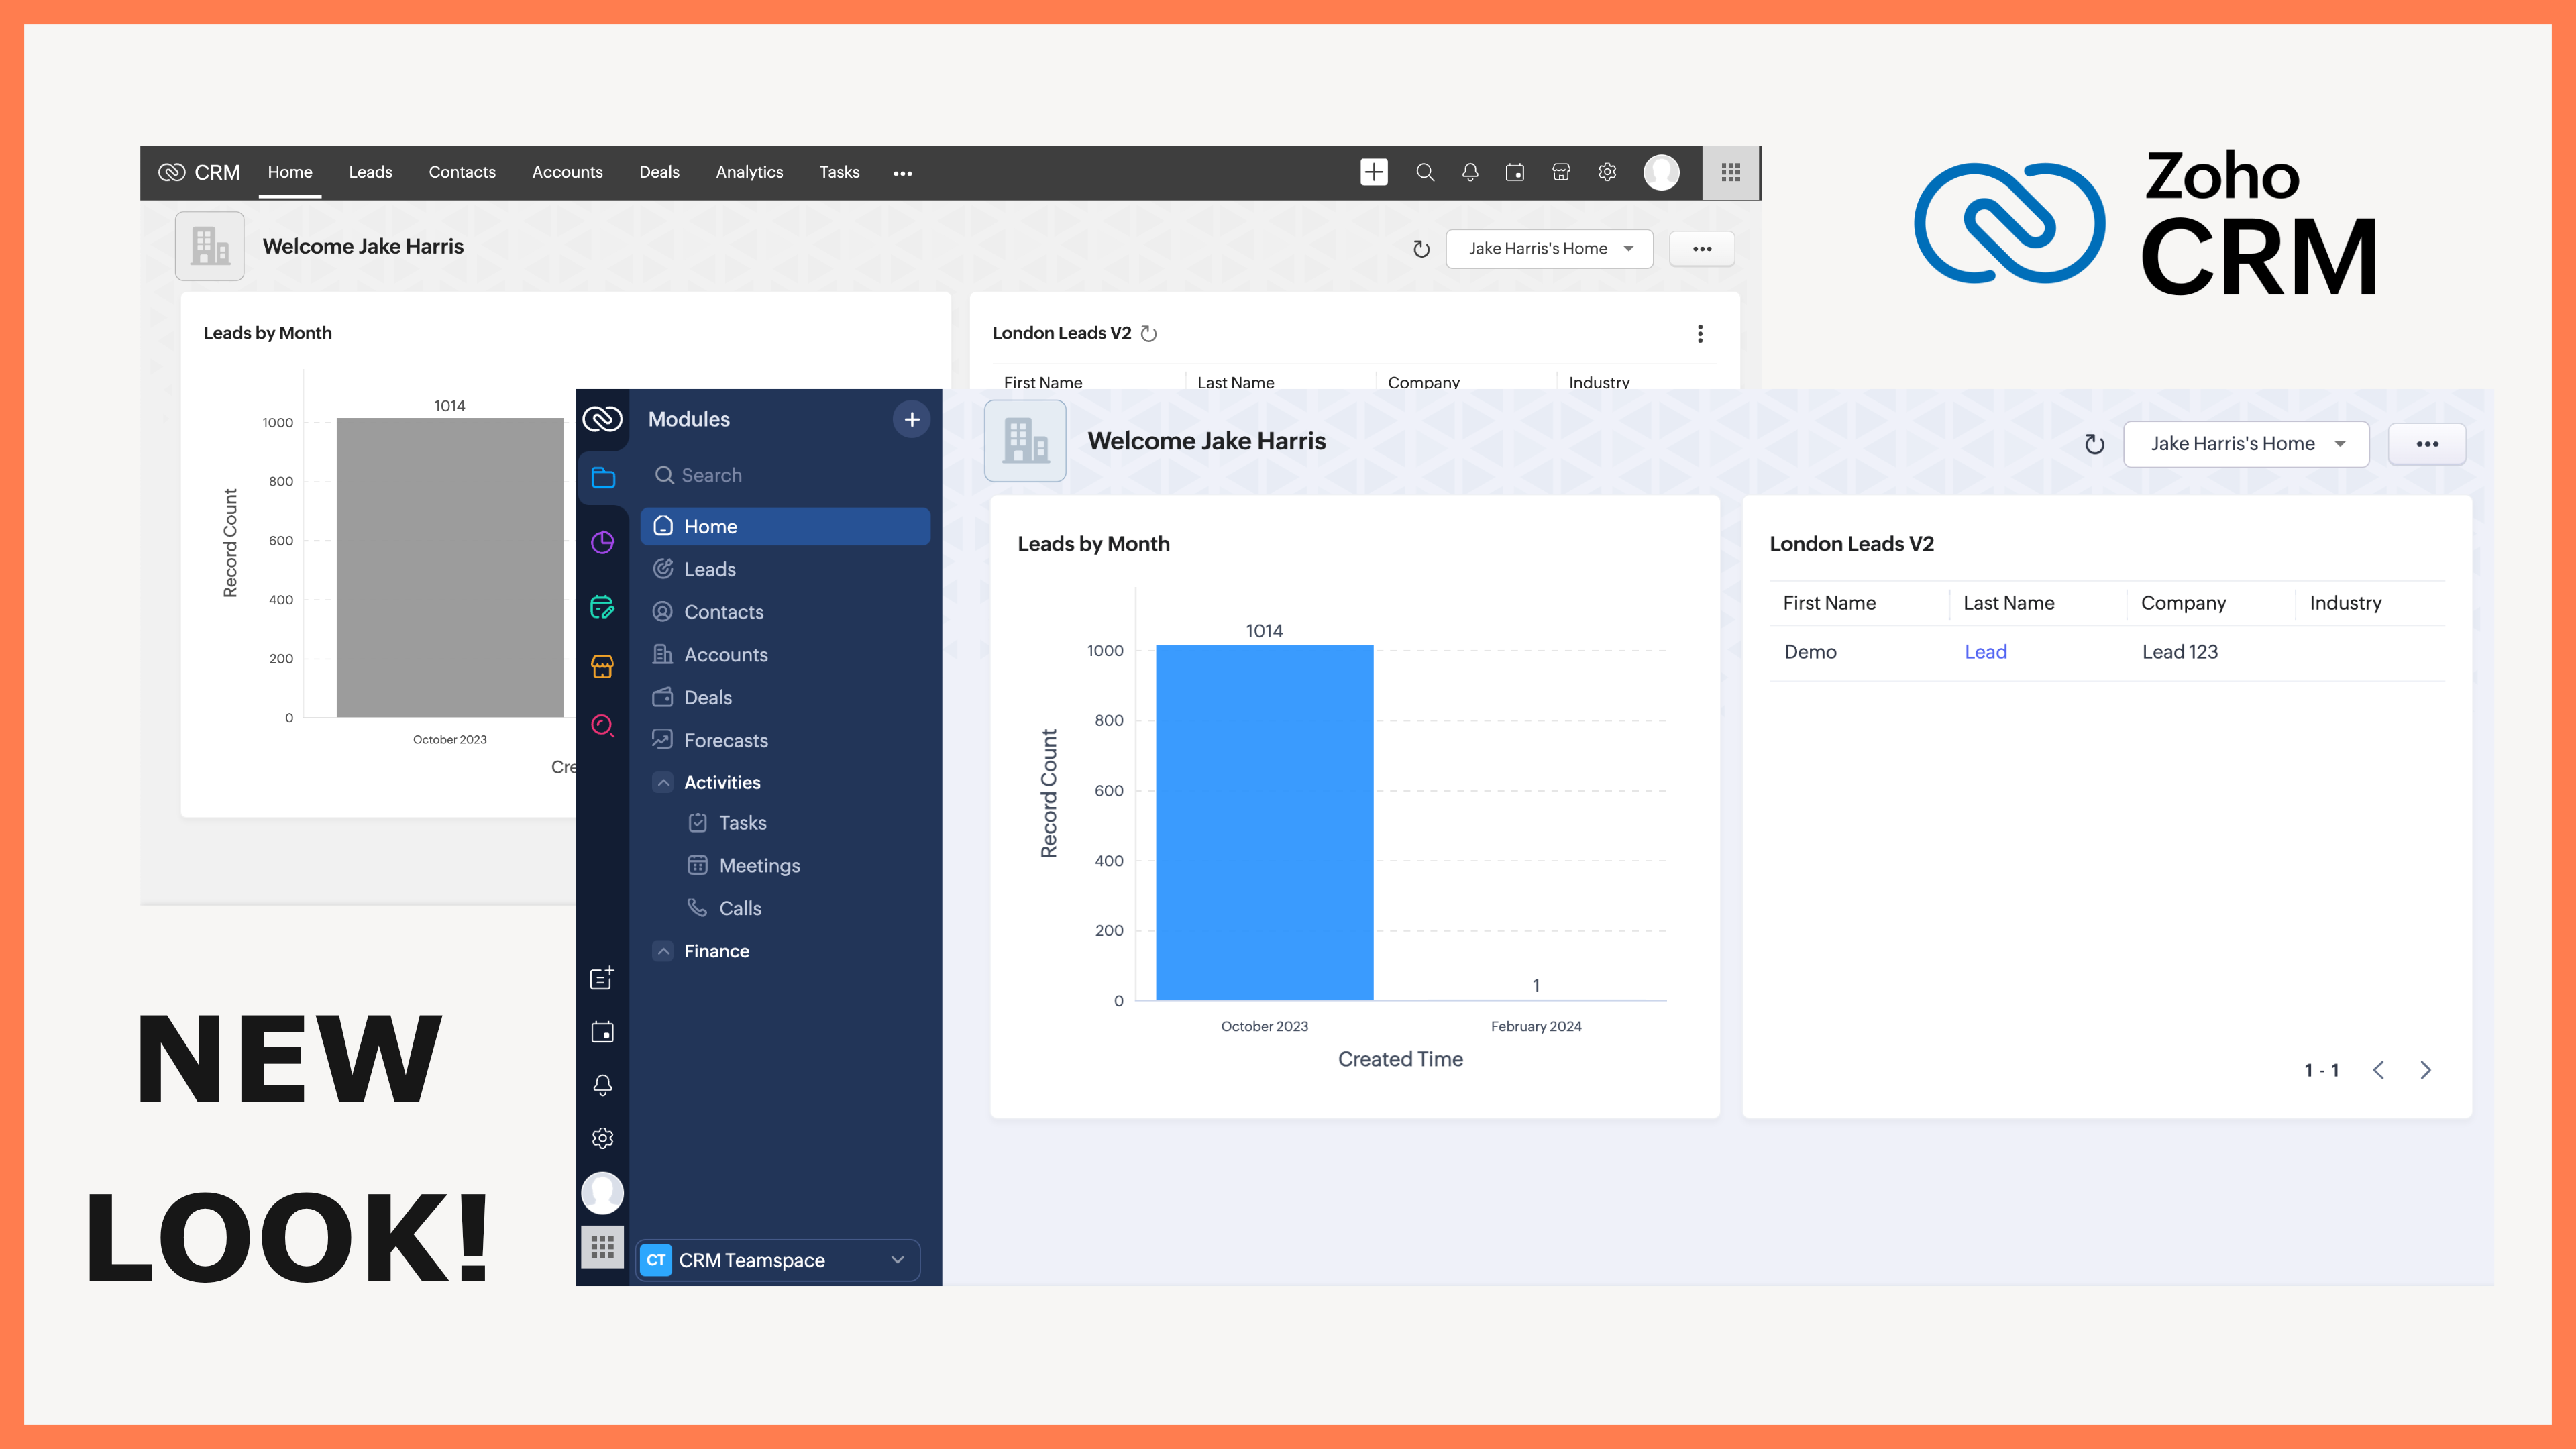Click the Company column header in new table
Image resolution: width=2576 pixels, height=1449 pixels.
[x=2183, y=603]
